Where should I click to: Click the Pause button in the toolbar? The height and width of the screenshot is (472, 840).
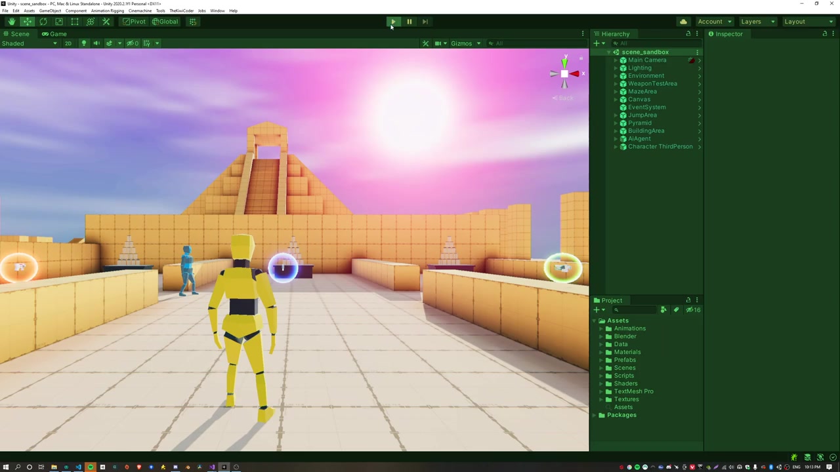(x=409, y=22)
